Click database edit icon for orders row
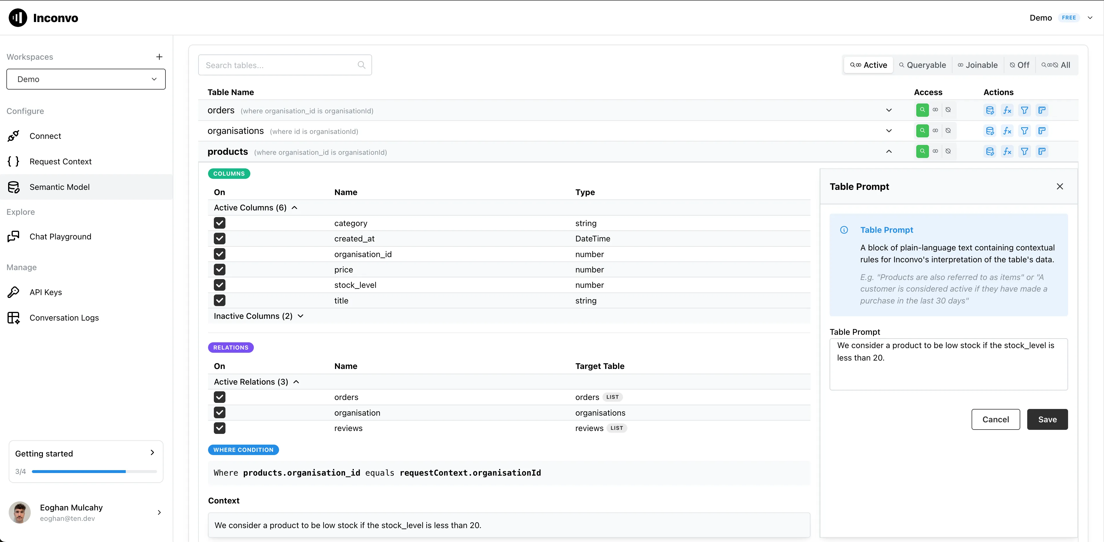Screen dimensions: 1104x542 pos(990,110)
